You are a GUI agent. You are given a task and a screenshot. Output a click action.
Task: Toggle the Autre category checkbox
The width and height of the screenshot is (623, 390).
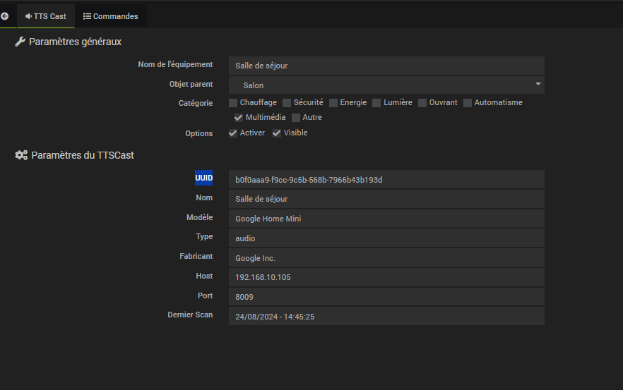pyautogui.click(x=296, y=118)
